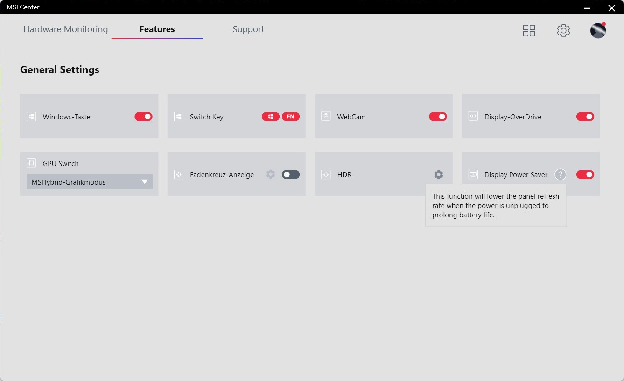Viewport: 624px width, 381px height.
Task: Click the WebCam card icon
Action: point(326,116)
